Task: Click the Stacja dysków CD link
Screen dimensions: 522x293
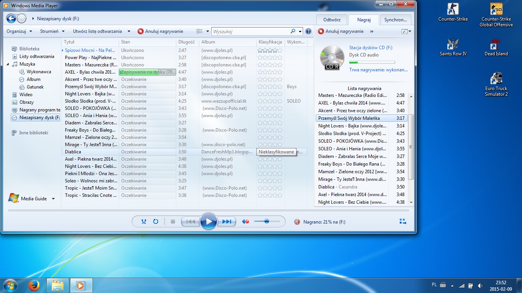Action: click(370, 48)
